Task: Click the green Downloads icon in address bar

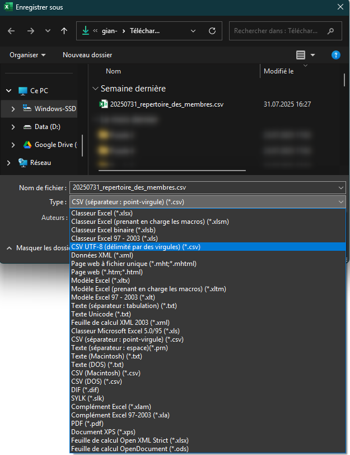Action: (x=86, y=31)
